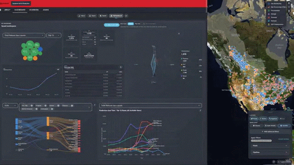Click the Water color marker in transport legend
Image resolution: width=294 pixels, height=165 pixels.
pos(182,76)
